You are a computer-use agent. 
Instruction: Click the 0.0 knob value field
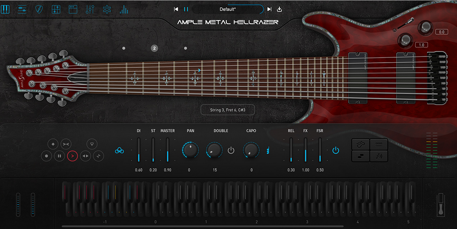[x=442, y=32]
